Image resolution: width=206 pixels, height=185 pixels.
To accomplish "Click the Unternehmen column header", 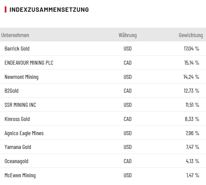I will click(15, 35).
